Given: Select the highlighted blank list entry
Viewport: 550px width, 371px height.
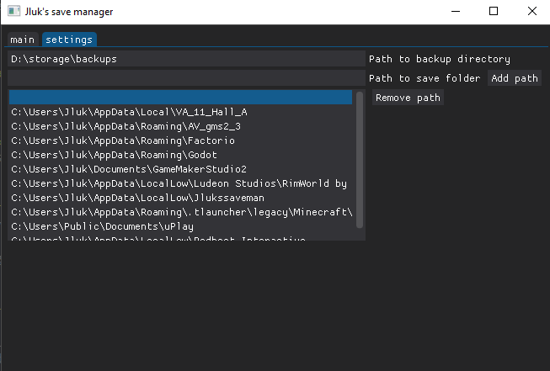Looking at the screenshot, I should [x=180, y=97].
